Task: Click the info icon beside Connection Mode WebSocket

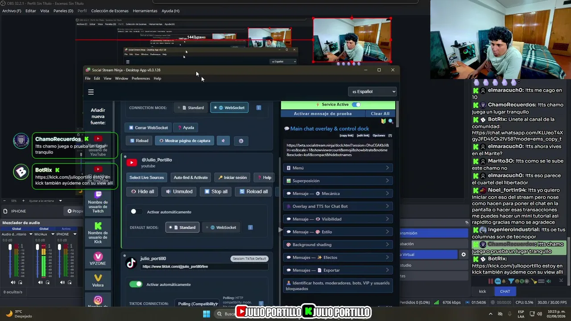Action: (259, 108)
